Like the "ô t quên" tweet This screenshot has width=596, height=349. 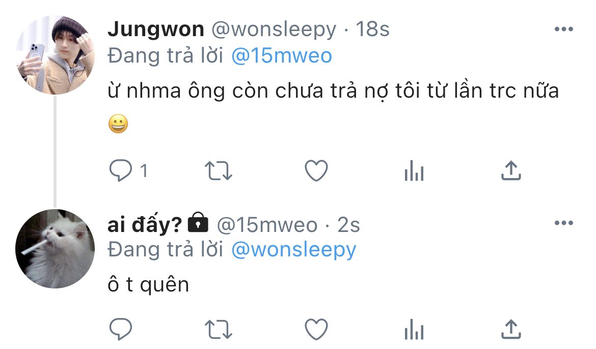coord(316,329)
